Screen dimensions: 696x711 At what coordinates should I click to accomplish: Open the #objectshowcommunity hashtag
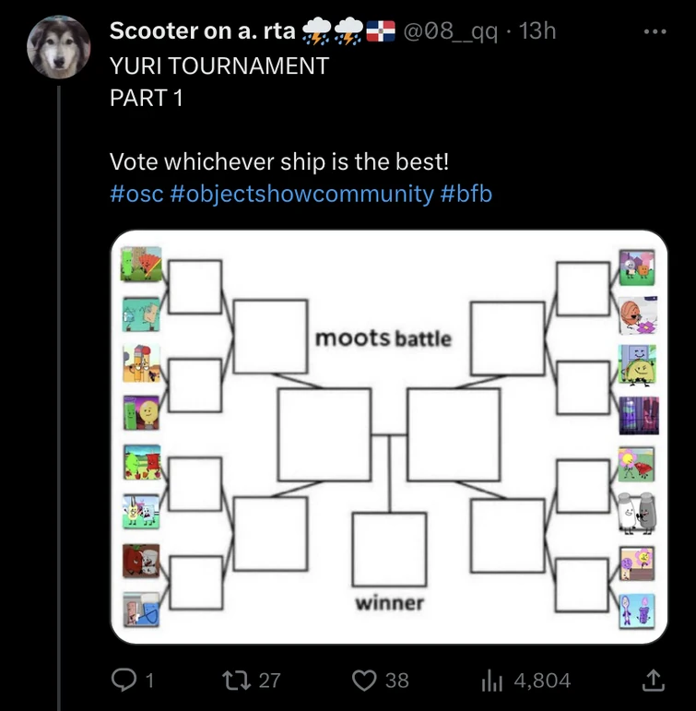(x=301, y=194)
